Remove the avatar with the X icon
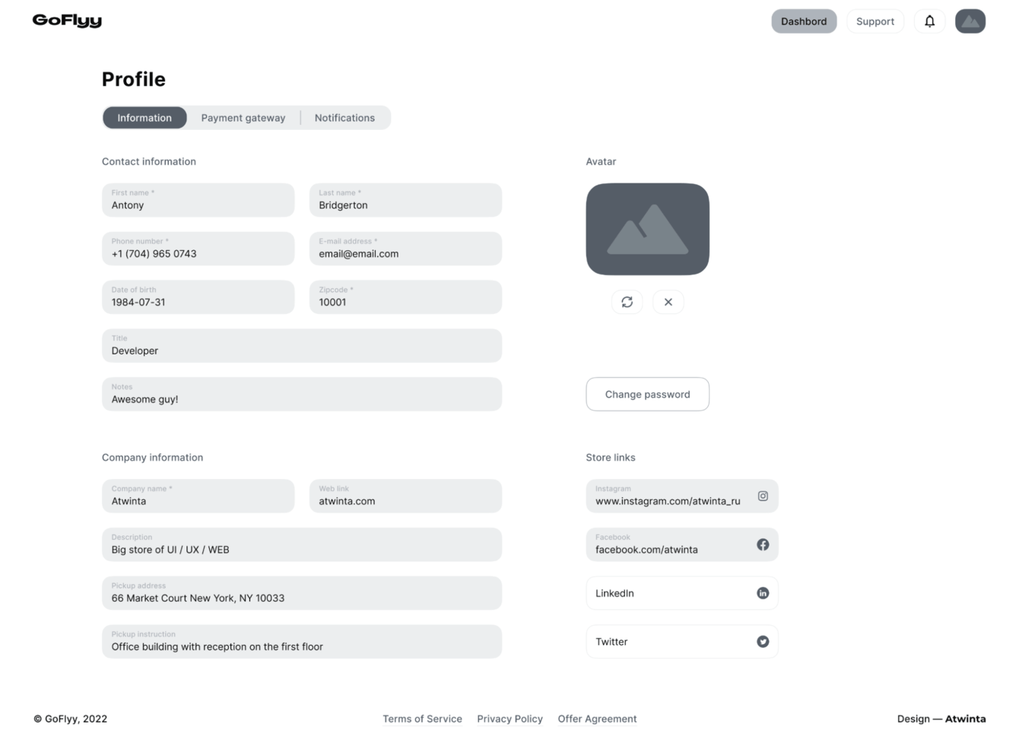Image resolution: width=1019 pixels, height=740 pixels. point(668,302)
